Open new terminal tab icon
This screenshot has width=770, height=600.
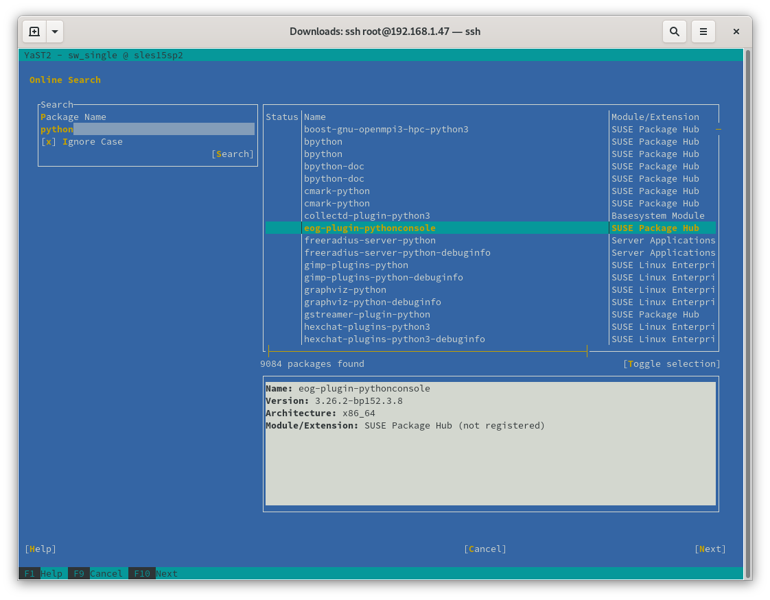[34, 32]
